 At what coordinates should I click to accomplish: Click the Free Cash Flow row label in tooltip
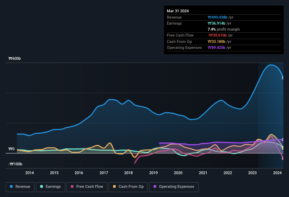click(180, 35)
